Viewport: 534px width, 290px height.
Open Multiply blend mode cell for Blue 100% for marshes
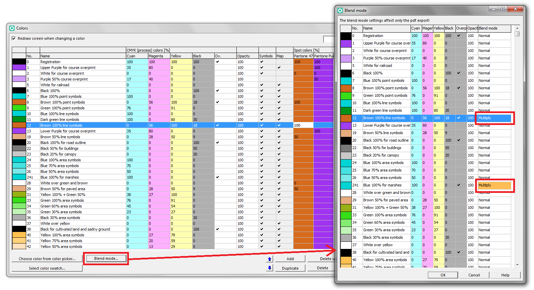(x=494, y=185)
